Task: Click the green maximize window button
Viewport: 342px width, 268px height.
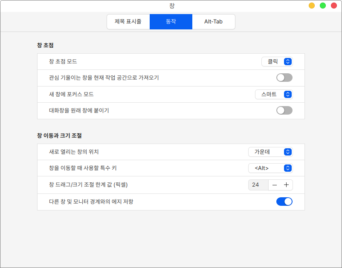Action: pyautogui.click(x=323, y=6)
